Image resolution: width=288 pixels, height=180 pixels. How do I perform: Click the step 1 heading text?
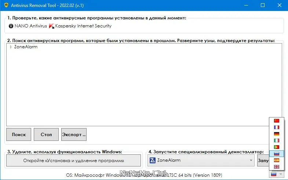click(x=96, y=18)
